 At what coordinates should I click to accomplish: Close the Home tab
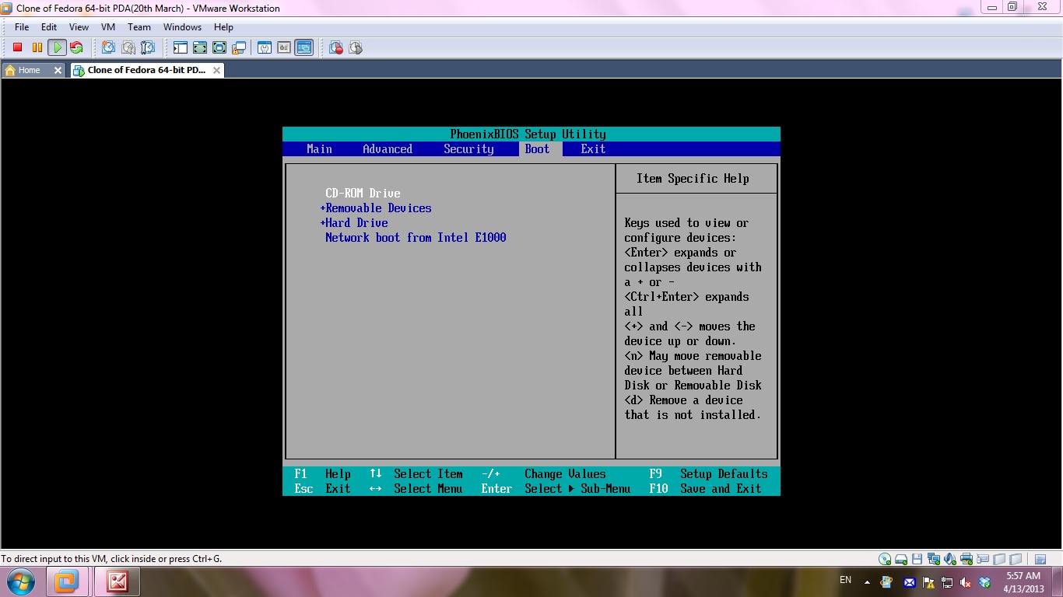click(58, 70)
